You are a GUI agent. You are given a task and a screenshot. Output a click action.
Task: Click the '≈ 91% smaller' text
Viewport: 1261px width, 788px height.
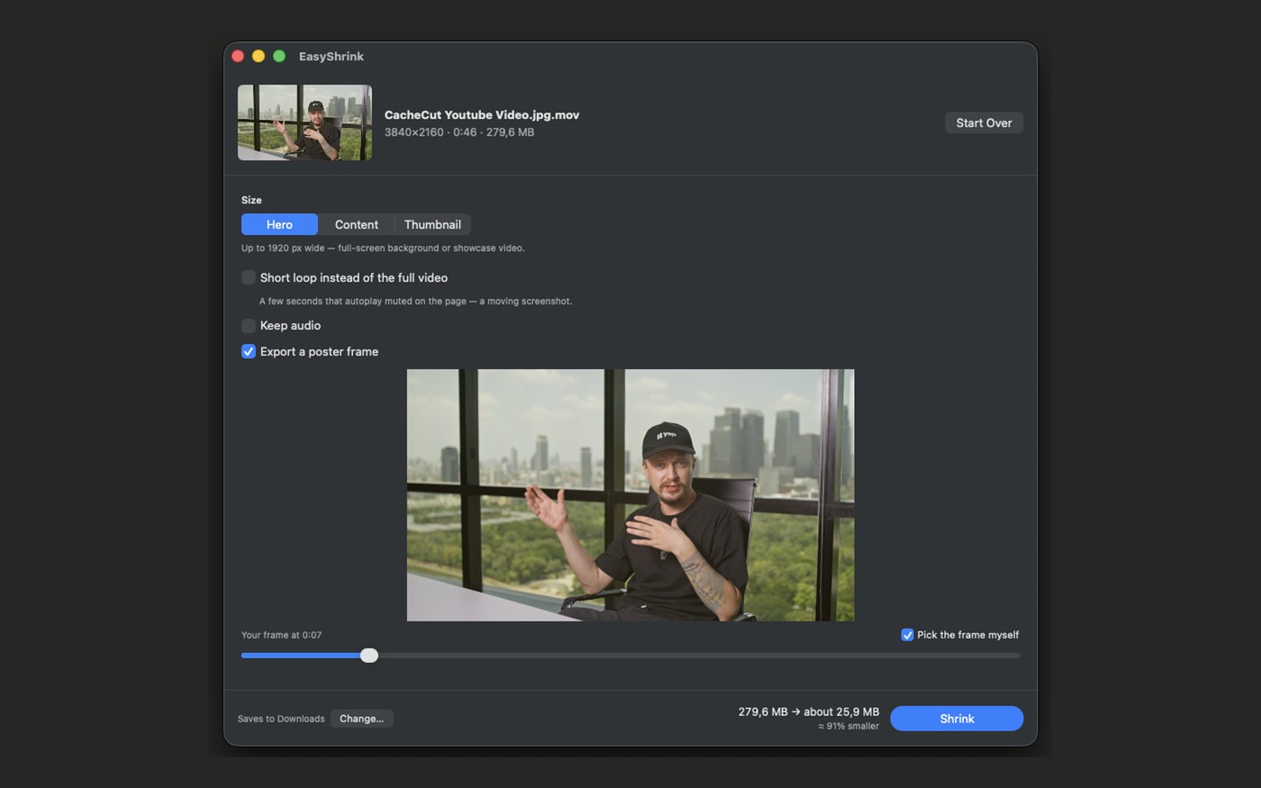[x=848, y=726]
